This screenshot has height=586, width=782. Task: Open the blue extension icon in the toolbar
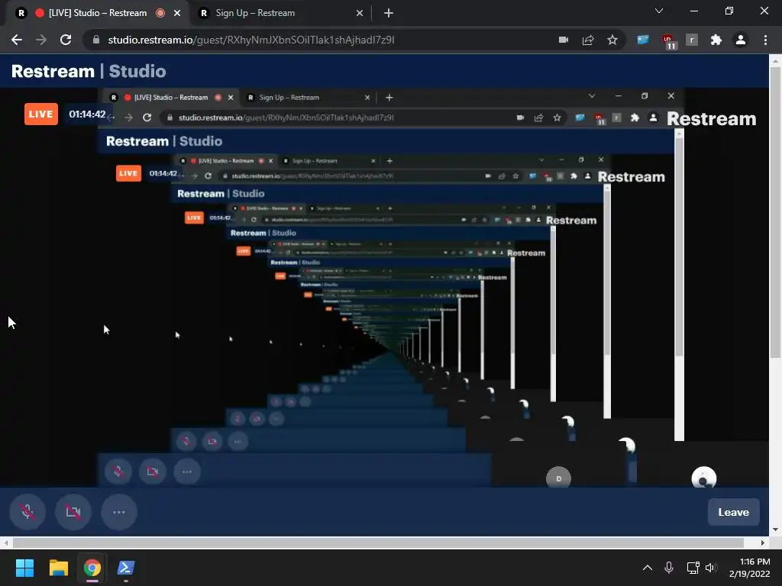pyautogui.click(x=643, y=40)
